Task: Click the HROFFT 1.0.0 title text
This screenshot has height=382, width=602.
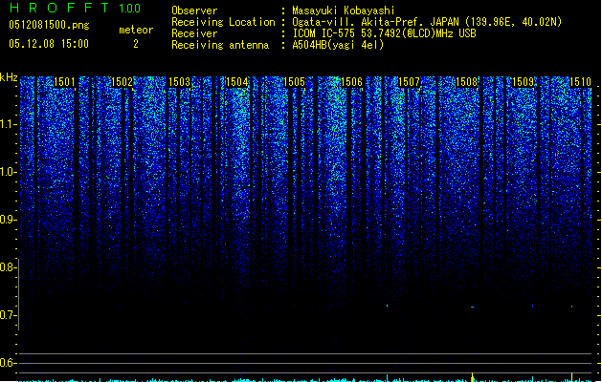Action: point(75,8)
